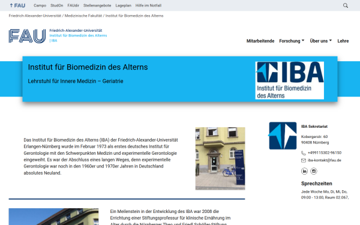The width and height of the screenshot is (360, 225).
Task: Expand the Über uns dropdown menu
Action: (321, 41)
